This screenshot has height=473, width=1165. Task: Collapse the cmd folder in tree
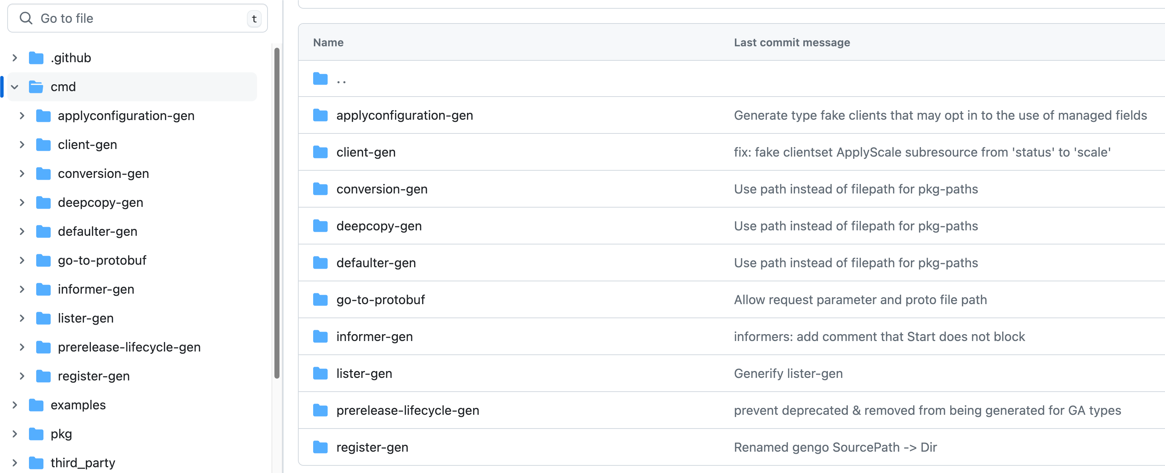point(14,87)
